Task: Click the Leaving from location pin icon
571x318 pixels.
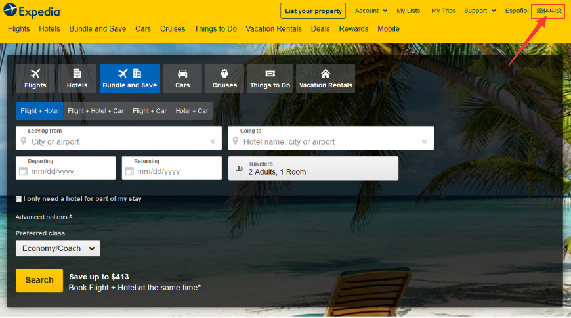Action: pos(24,141)
